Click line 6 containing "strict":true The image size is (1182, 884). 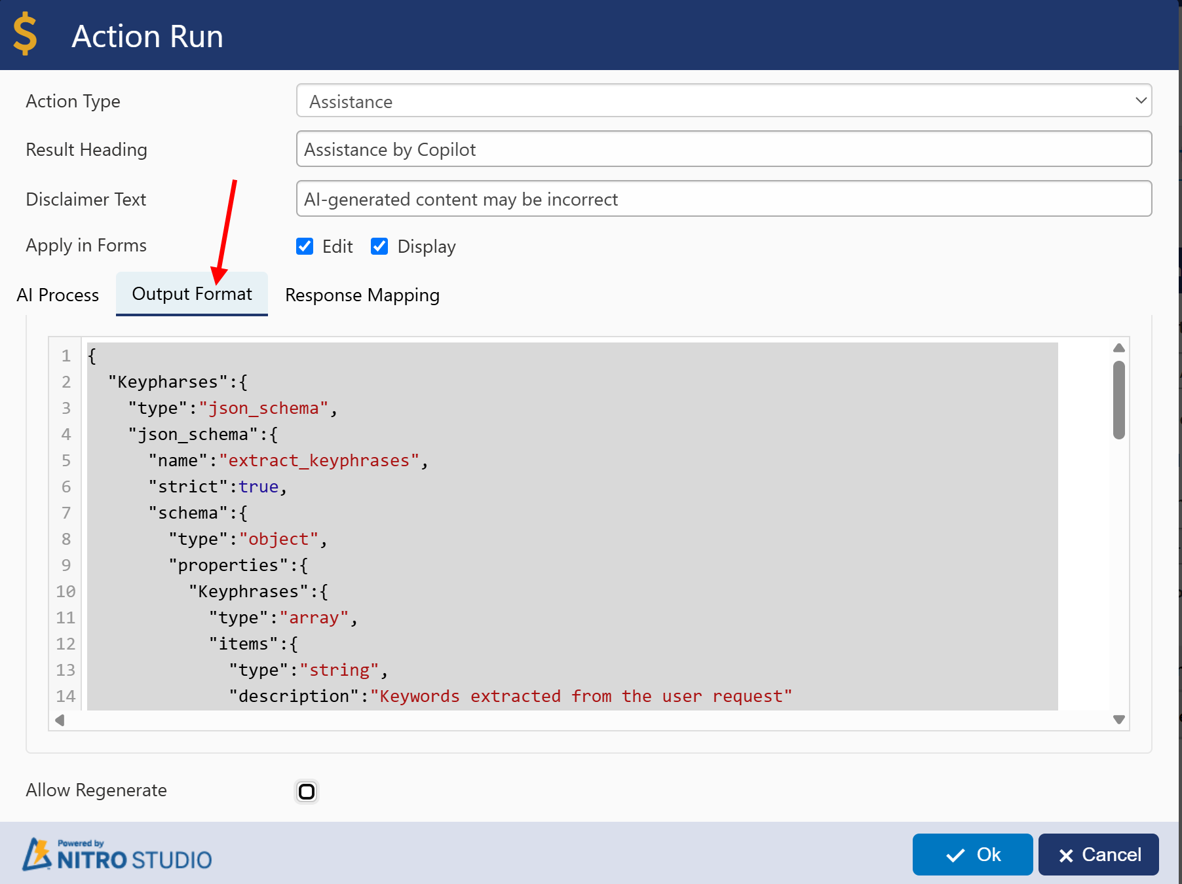218,487
